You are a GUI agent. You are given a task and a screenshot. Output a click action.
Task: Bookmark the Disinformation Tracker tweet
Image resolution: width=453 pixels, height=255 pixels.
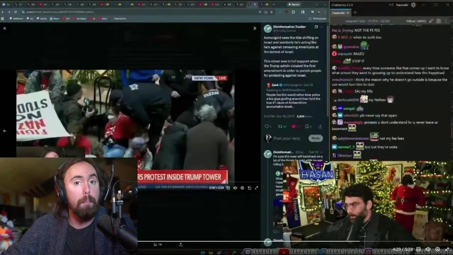[x=307, y=126]
